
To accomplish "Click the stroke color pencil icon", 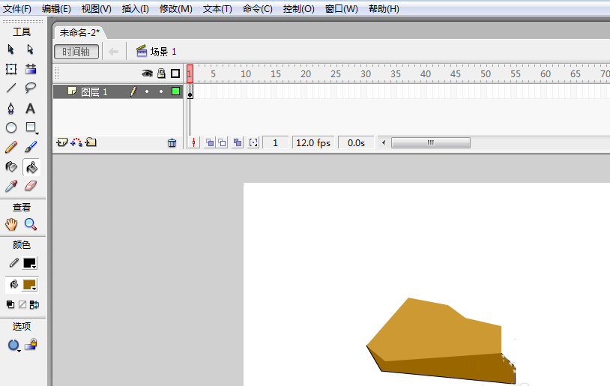I will point(13,263).
